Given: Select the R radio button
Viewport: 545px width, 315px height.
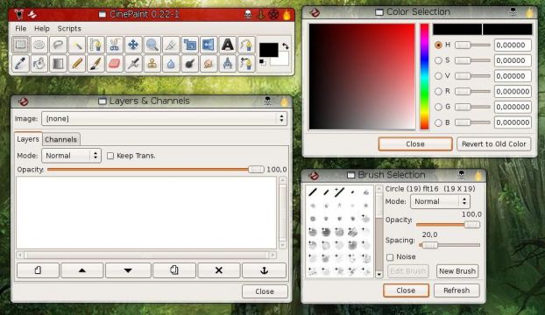Looking at the screenshot, I should [438, 91].
